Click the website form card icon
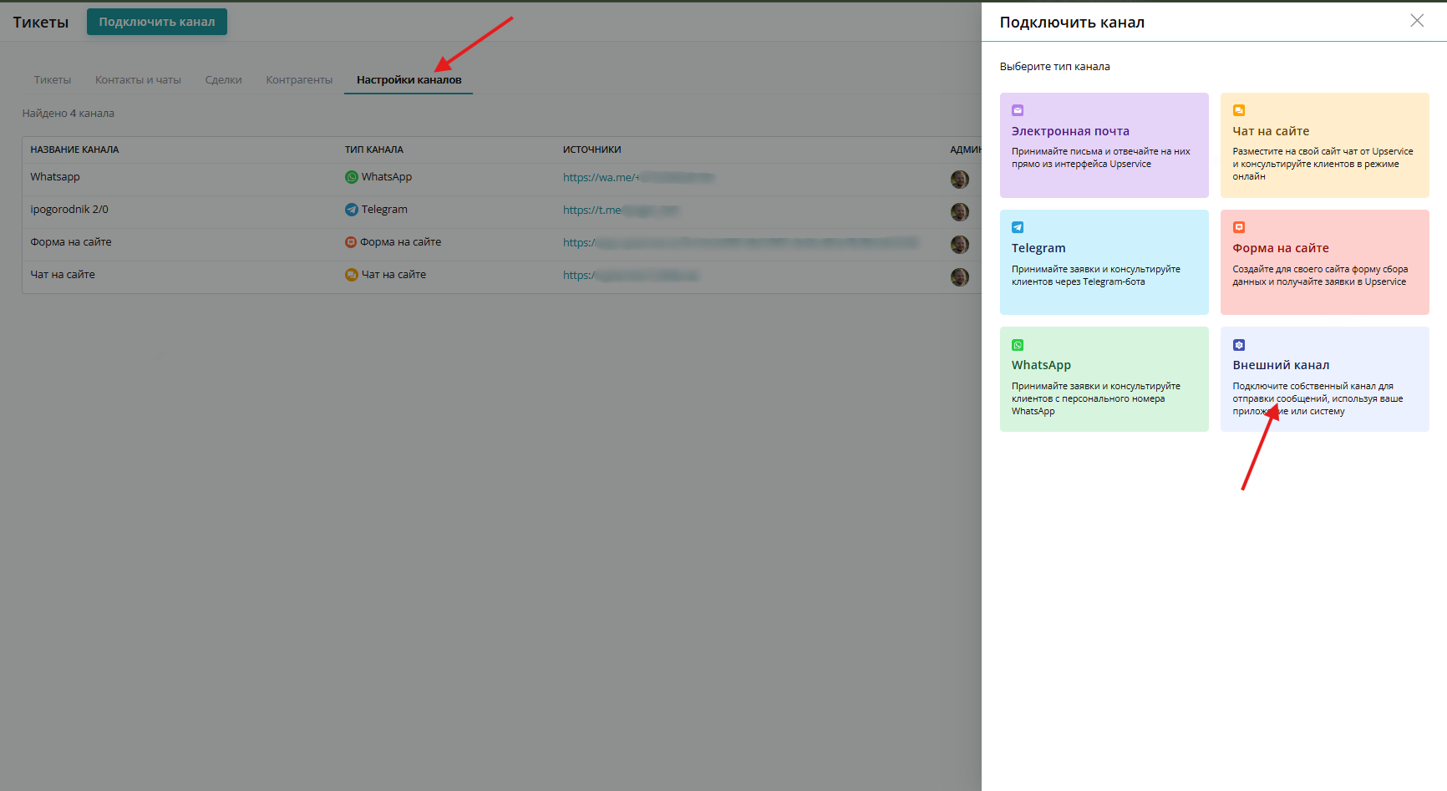The width and height of the screenshot is (1447, 791). pyautogui.click(x=1239, y=227)
